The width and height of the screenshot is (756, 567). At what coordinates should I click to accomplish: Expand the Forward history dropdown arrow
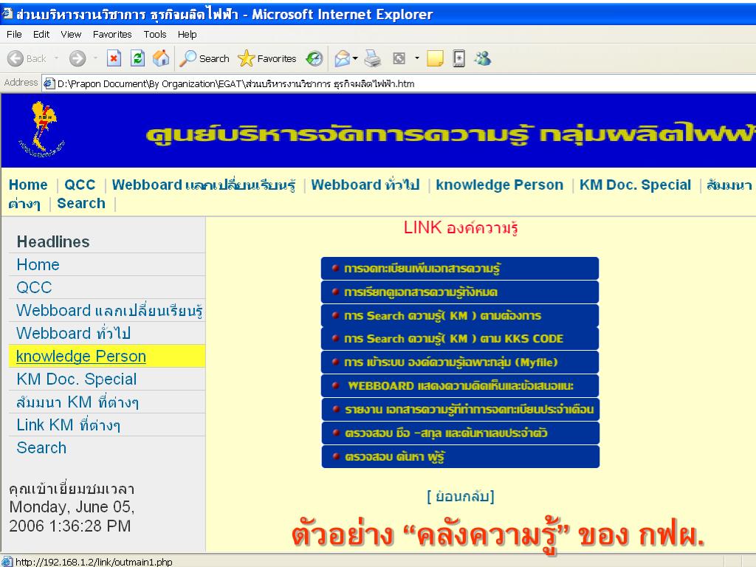tap(95, 58)
